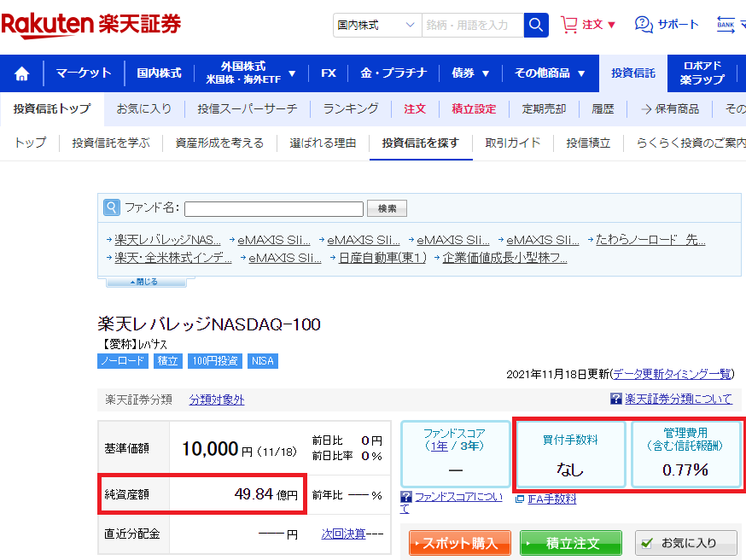Open the 履歴 sub tab

click(x=603, y=109)
